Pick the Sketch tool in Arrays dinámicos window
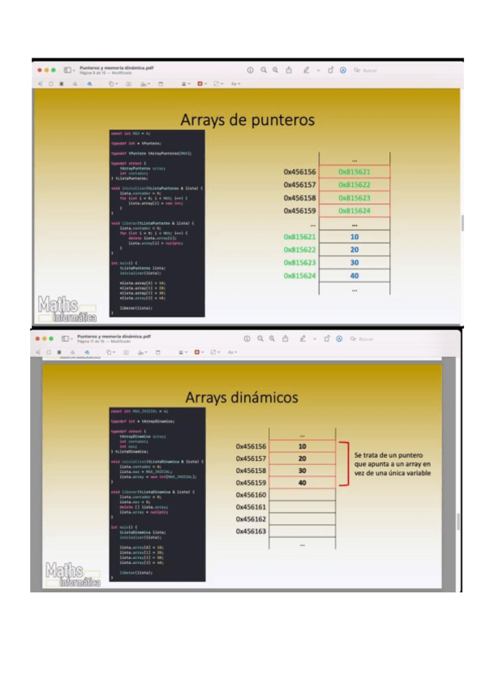The image size is (486, 688). point(72,352)
